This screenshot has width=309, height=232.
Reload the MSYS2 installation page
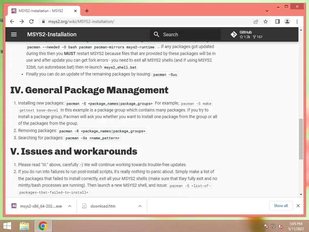tap(31, 21)
